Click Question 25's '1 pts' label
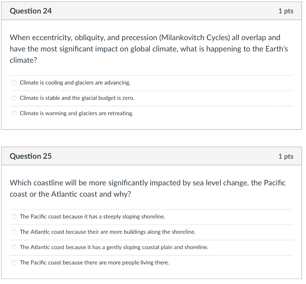 coord(286,156)
